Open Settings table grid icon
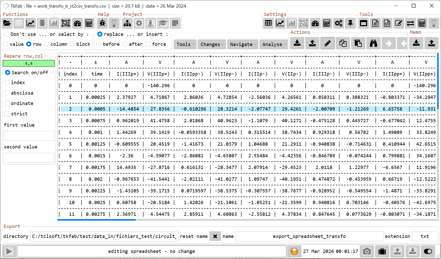The image size is (441, 259). tap(268, 23)
